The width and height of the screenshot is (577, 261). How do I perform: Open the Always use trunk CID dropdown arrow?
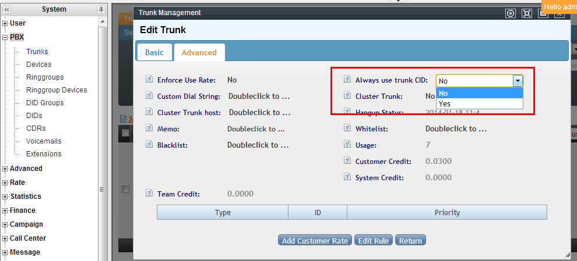click(x=517, y=81)
